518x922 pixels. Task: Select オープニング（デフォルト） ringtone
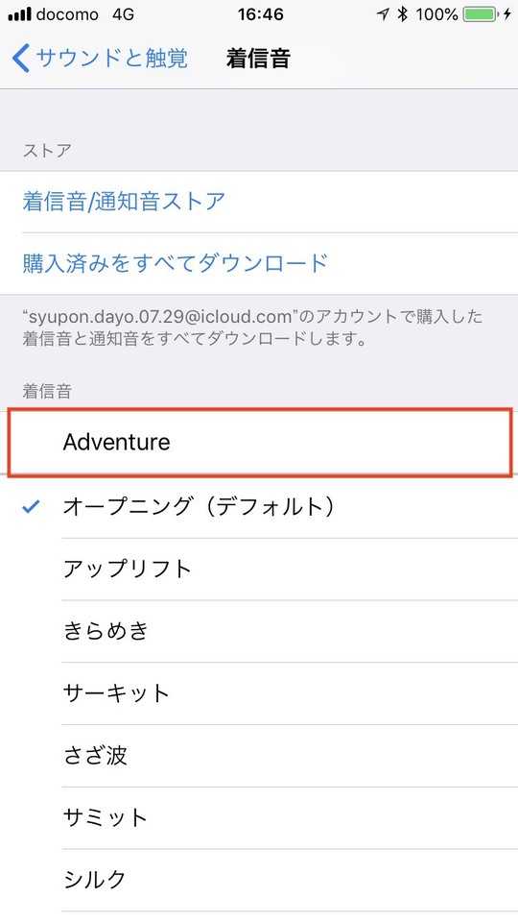coord(259,506)
